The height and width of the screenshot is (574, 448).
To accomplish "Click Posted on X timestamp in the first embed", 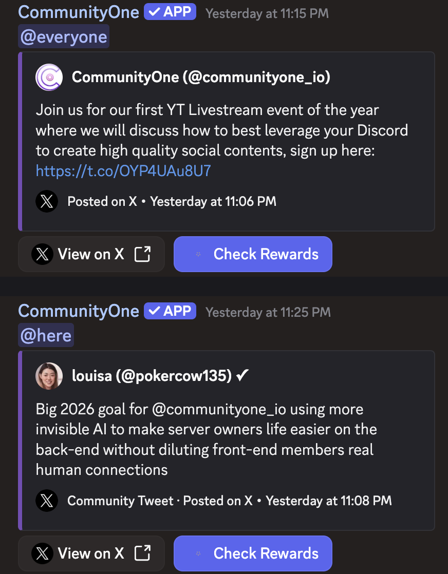I will coord(102,201).
